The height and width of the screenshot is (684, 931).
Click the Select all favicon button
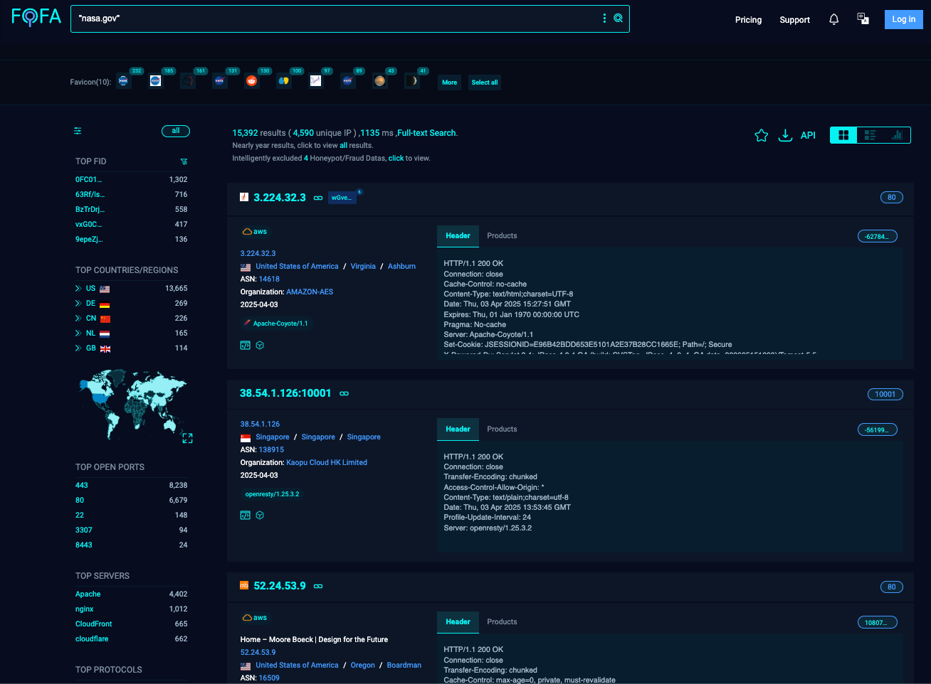(x=485, y=82)
